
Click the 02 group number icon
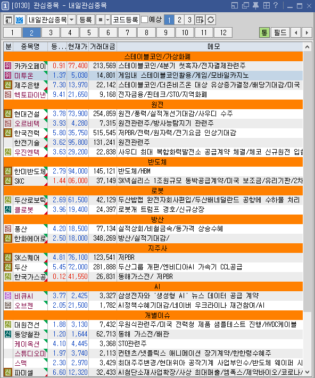[19, 20]
